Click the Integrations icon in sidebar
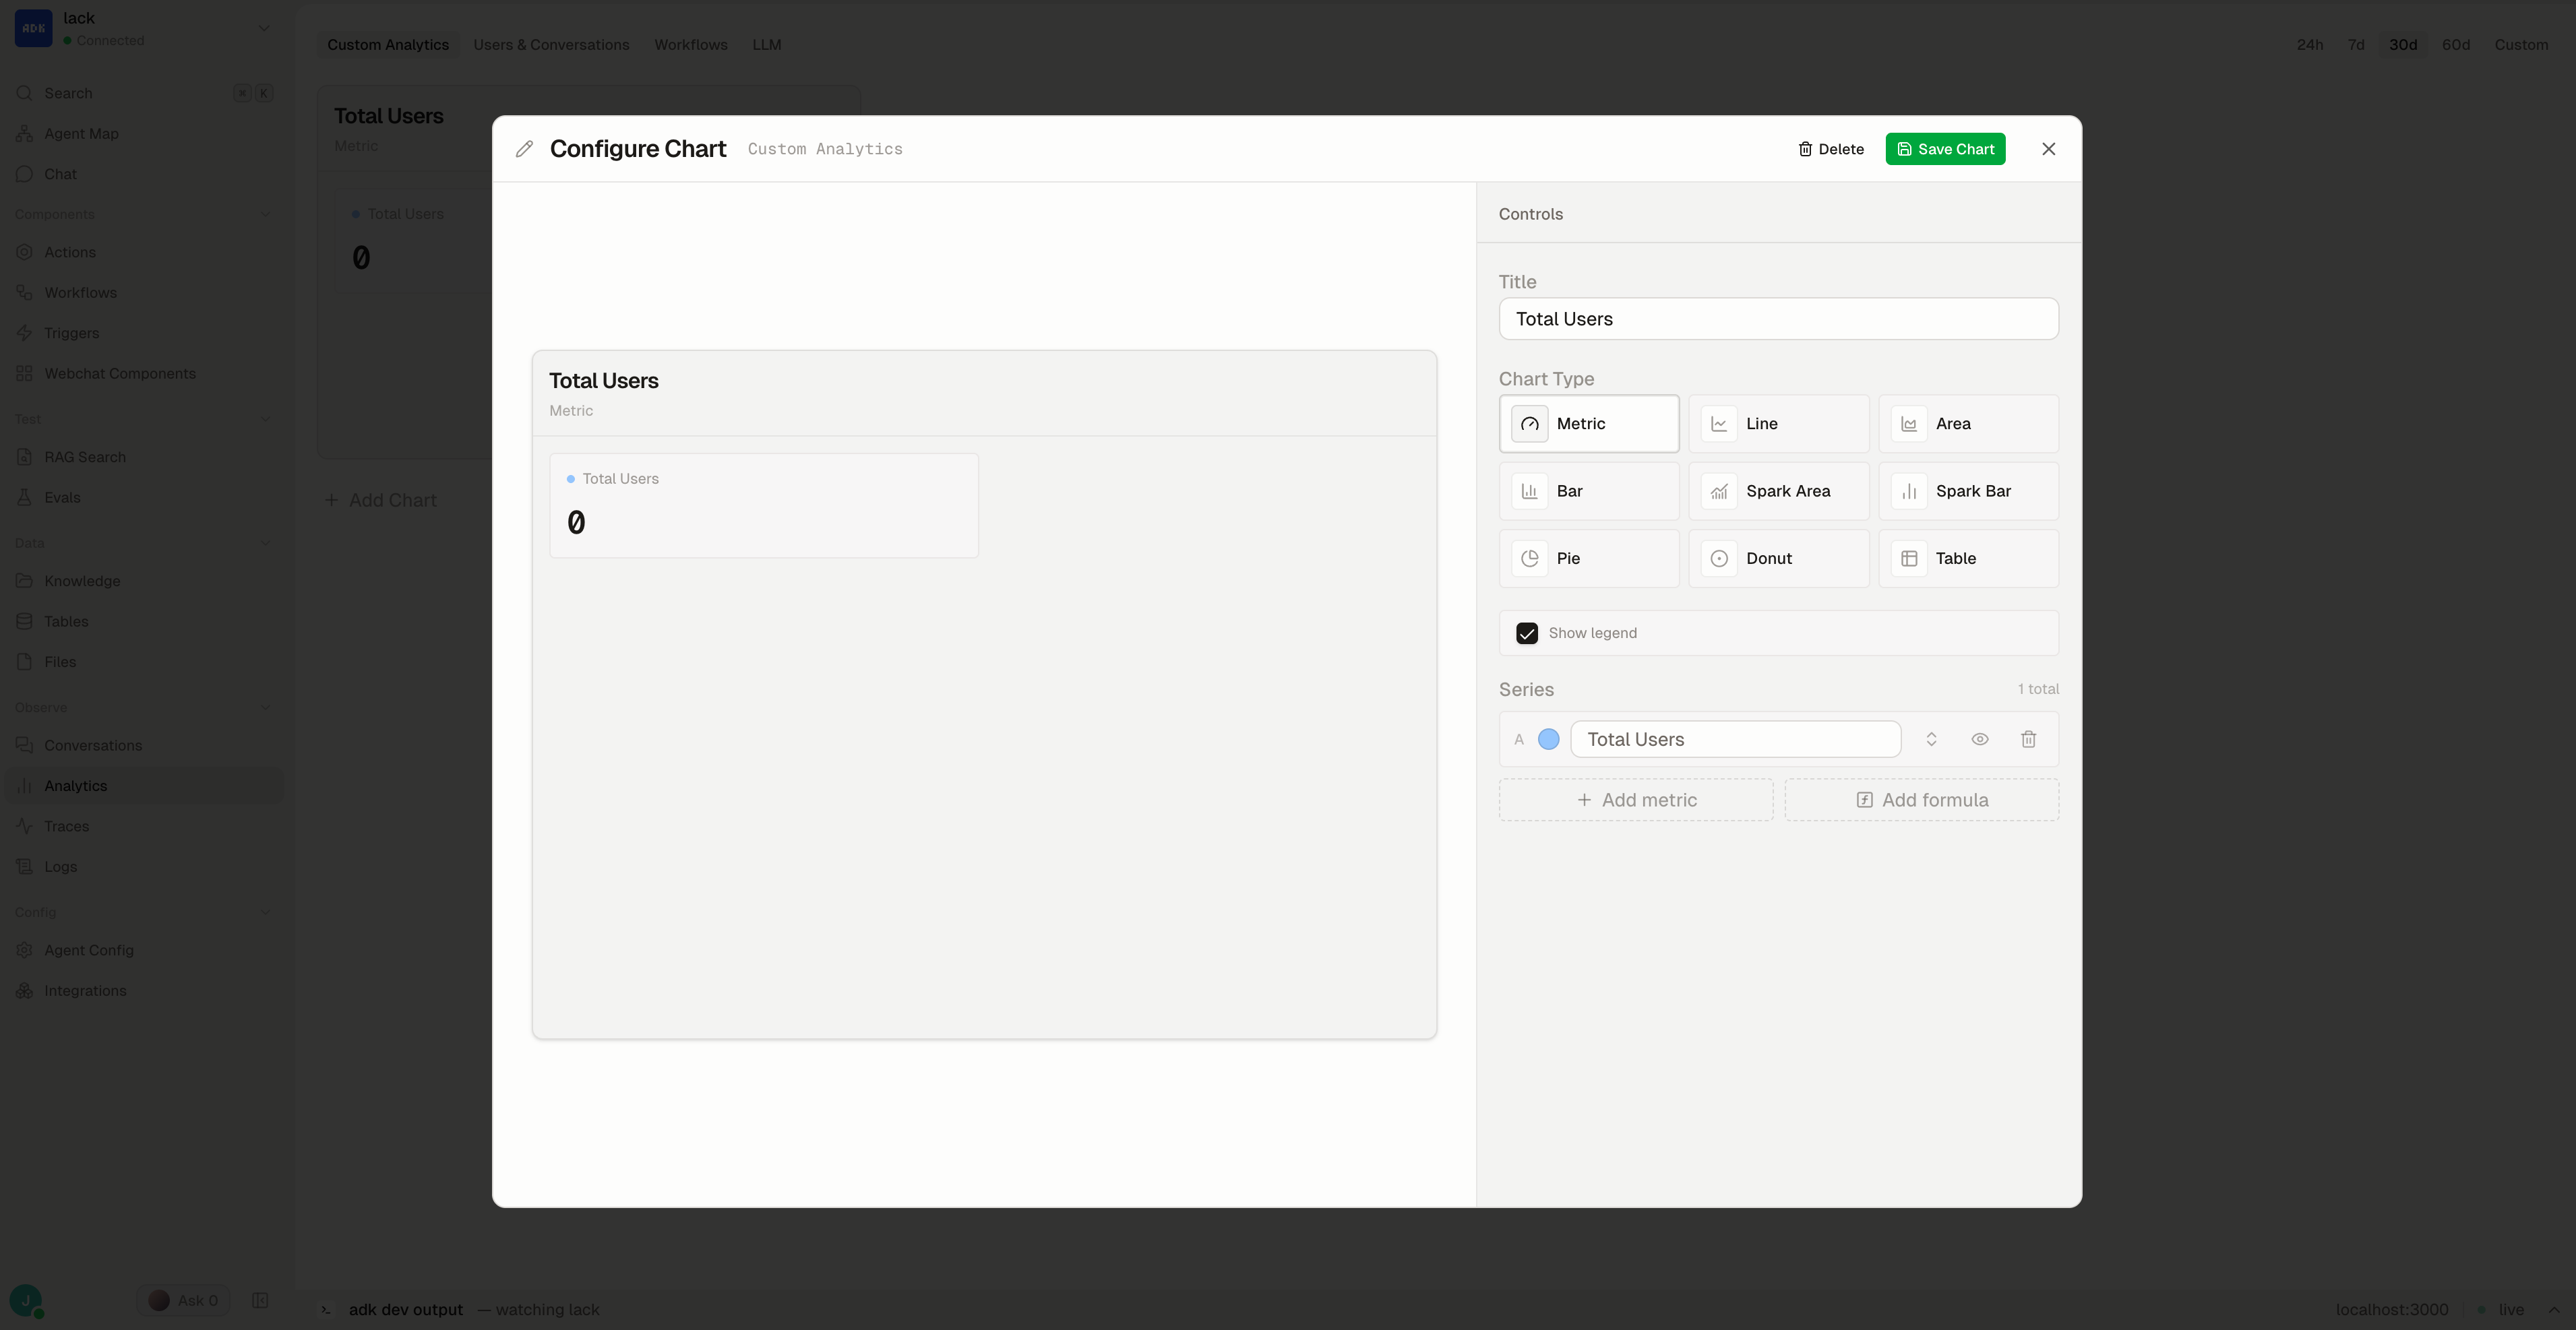Viewport: 2576px width, 1330px height. pyautogui.click(x=24, y=990)
